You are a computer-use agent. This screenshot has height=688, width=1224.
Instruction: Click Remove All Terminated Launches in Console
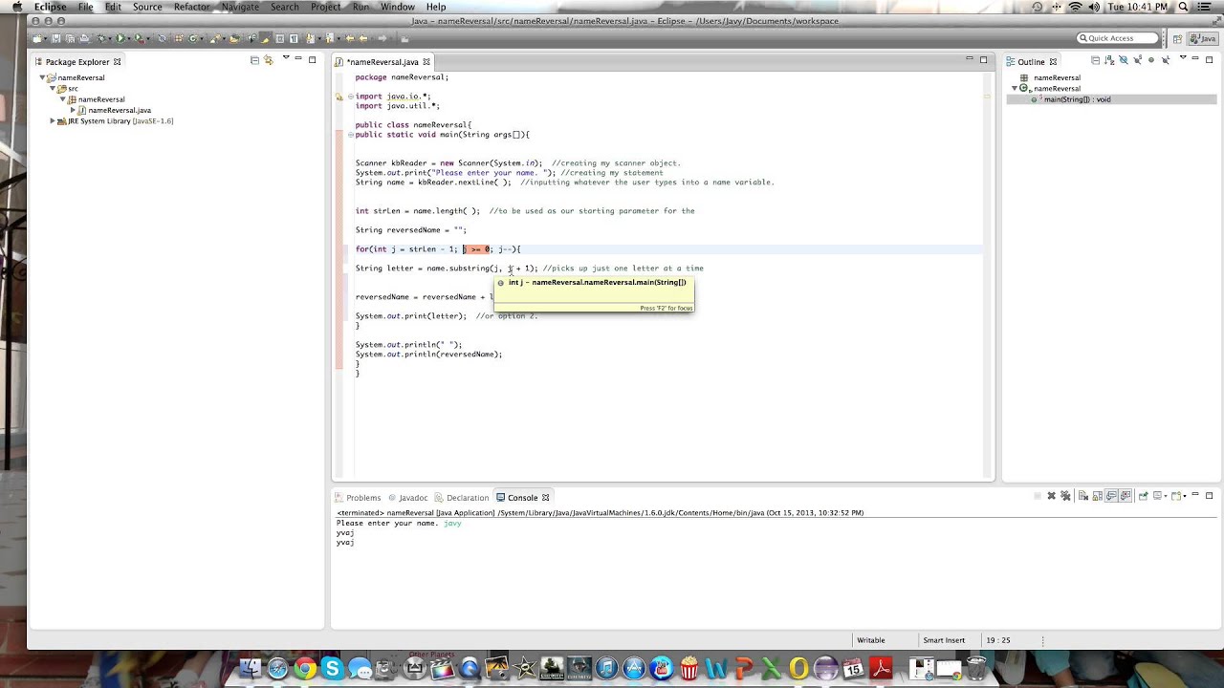click(x=1065, y=496)
